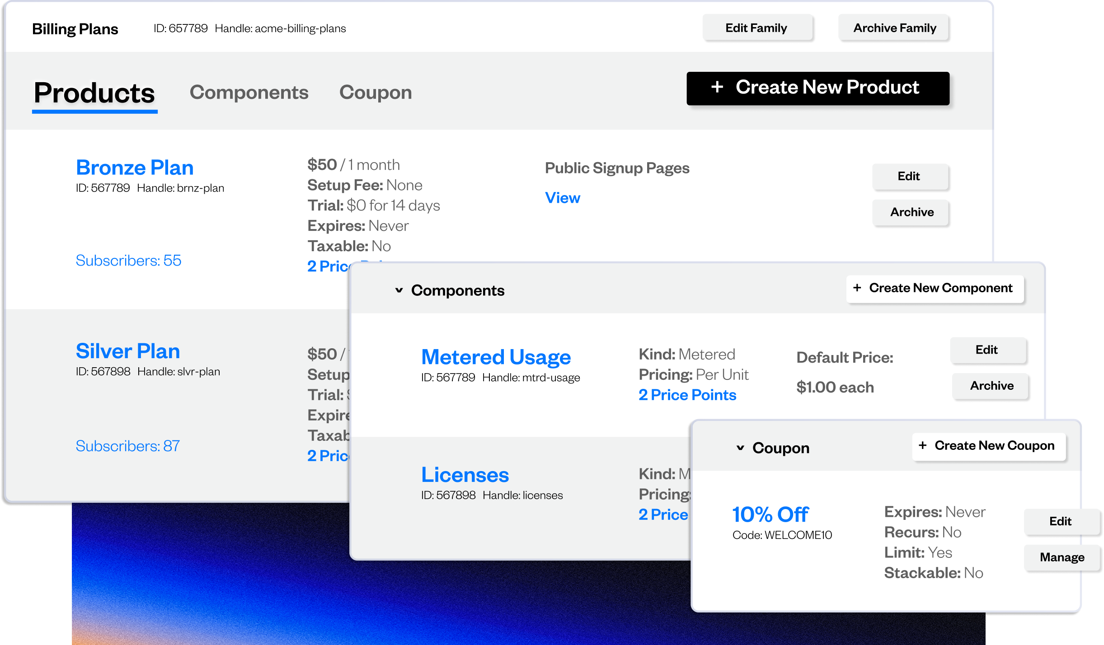Edit the Metered Usage component
The image size is (1104, 645).
pyautogui.click(x=987, y=350)
